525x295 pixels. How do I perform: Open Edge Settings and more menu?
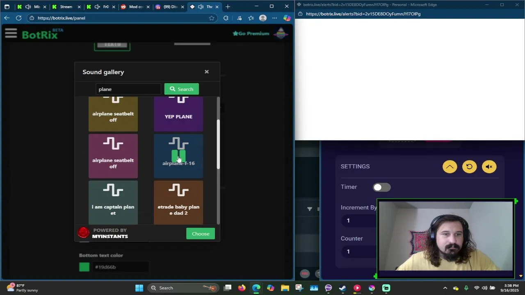[274, 18]
